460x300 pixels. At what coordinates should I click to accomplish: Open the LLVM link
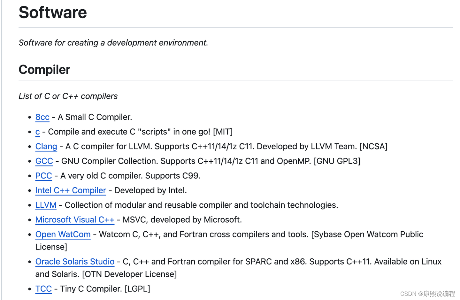46,205
